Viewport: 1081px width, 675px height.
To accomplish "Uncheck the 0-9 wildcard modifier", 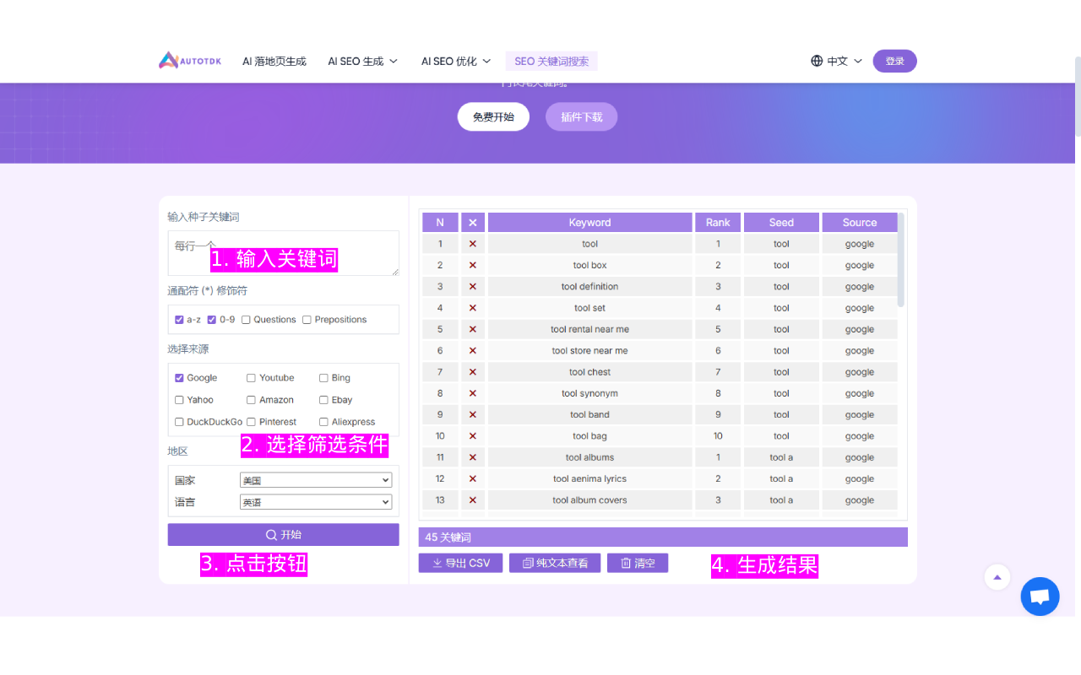I will pyautogui.click(x=212, y=320).
